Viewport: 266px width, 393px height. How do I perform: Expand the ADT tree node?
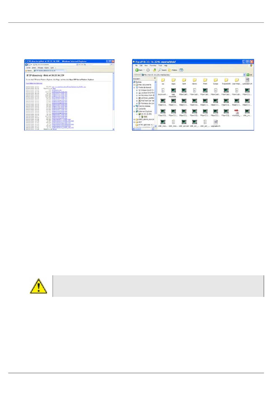(x=134, y=122)
